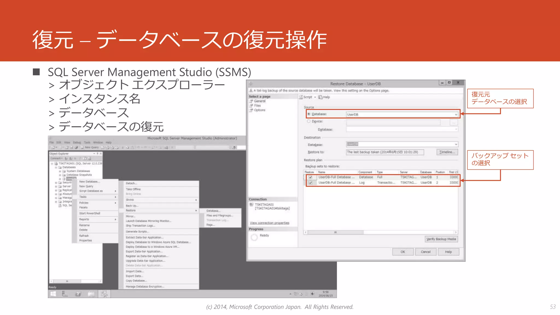This screenshot has height=315, width=560.
Task: Click the Object Explorer pin icon
Action: [97, 154]
